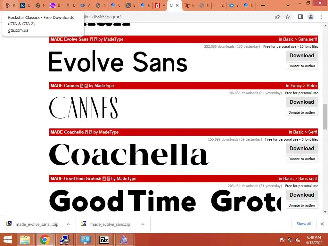Click the Evolve Sans font preview image
The image size is (328, 246).
(118, 62)
